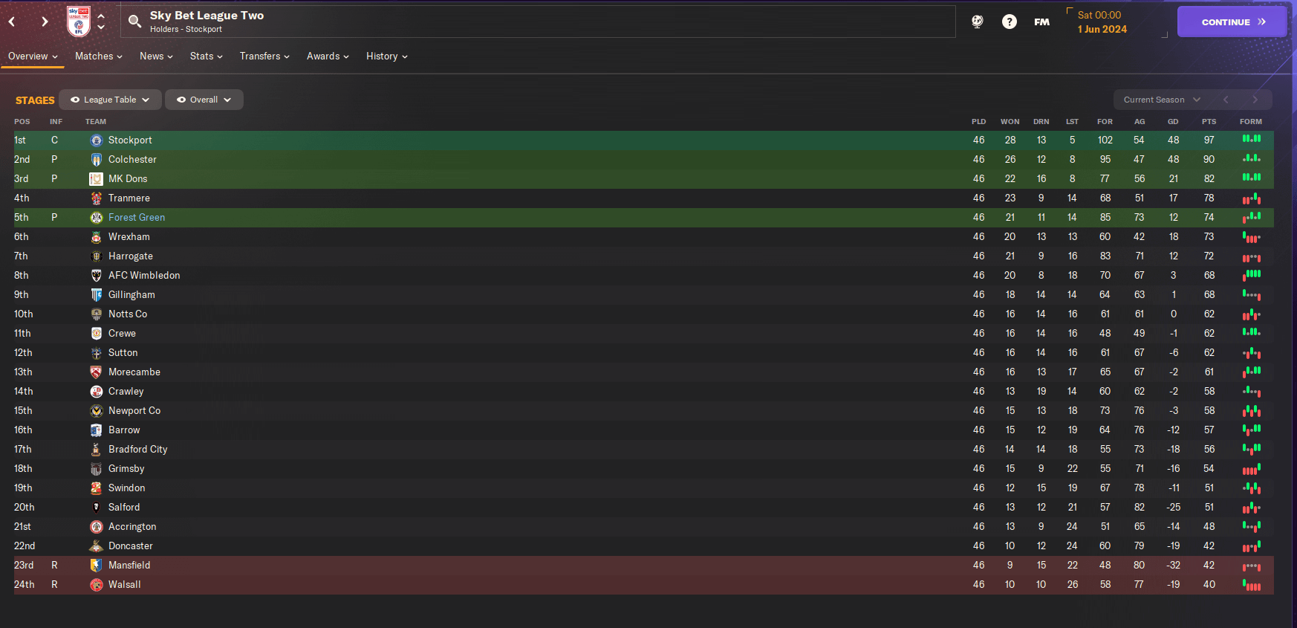View Grimsby's form indicator
This screenshot has width=1297, height=628.
1252,468
